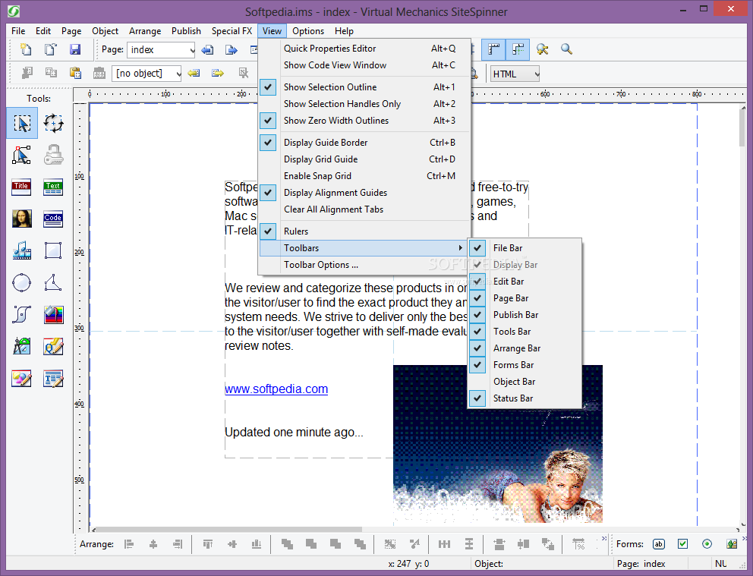Toggle the alignment guides toolbar button
Viewport: 753px width, 576px height.
tap(518, 49)
